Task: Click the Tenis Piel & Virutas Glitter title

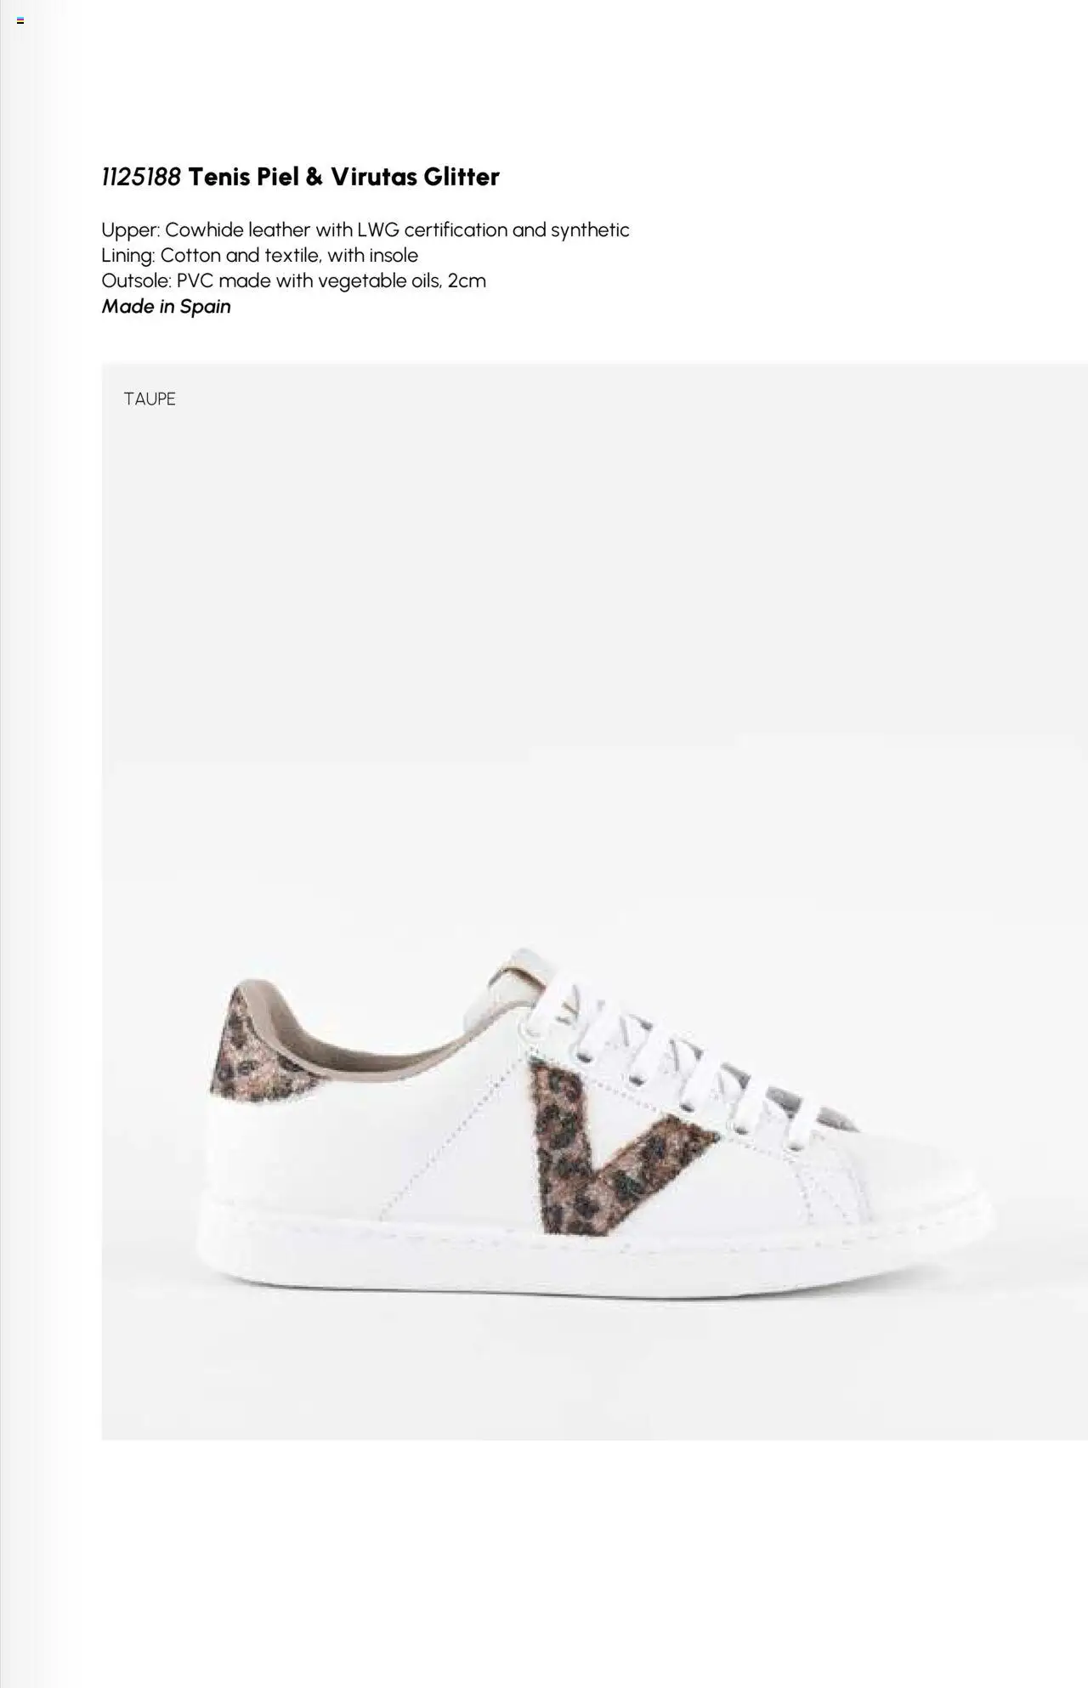Action: pyautogui.click(x=343, y=177)
